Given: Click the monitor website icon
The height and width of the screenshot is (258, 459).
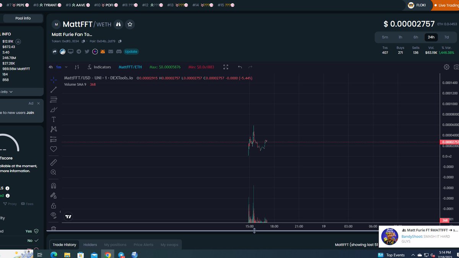Looking at the screenshot, I should (70, 52).
